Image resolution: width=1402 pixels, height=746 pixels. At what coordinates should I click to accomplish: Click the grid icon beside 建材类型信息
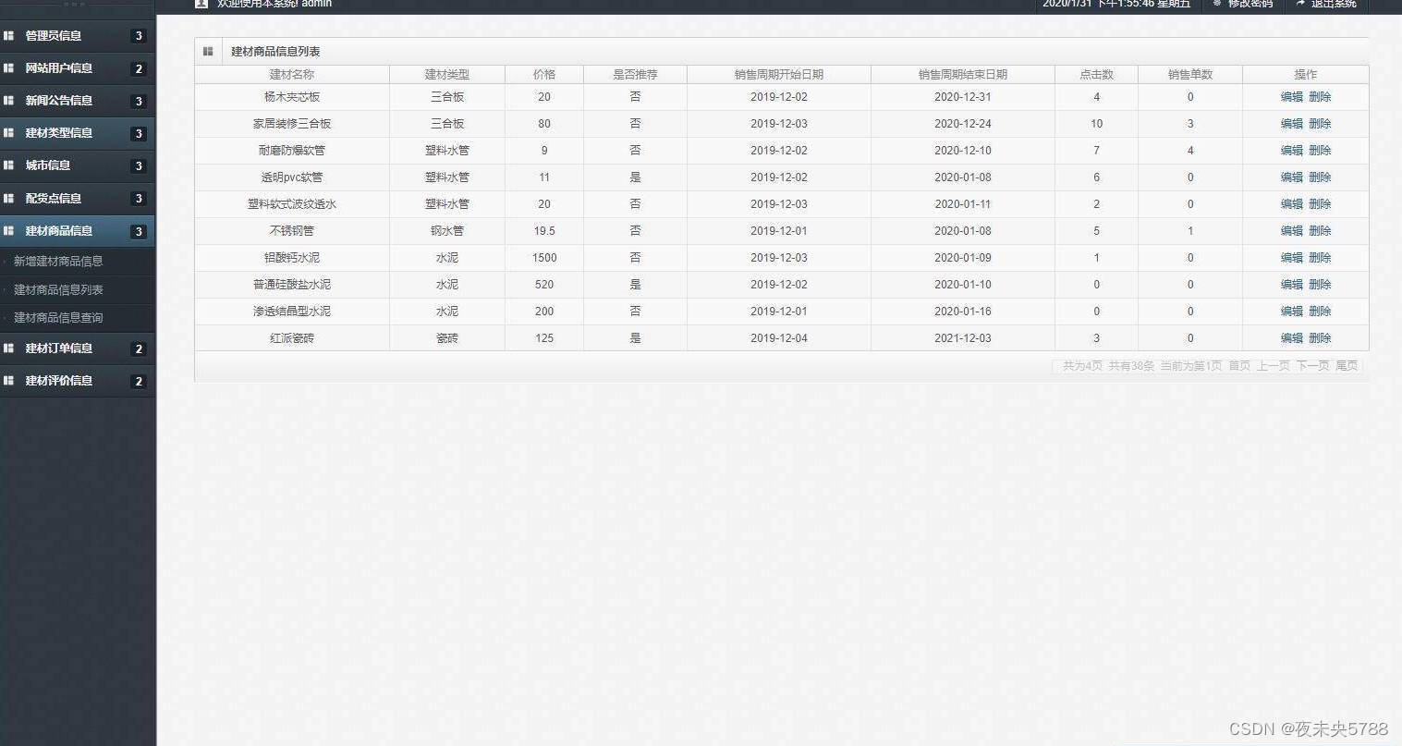(8, 133)
